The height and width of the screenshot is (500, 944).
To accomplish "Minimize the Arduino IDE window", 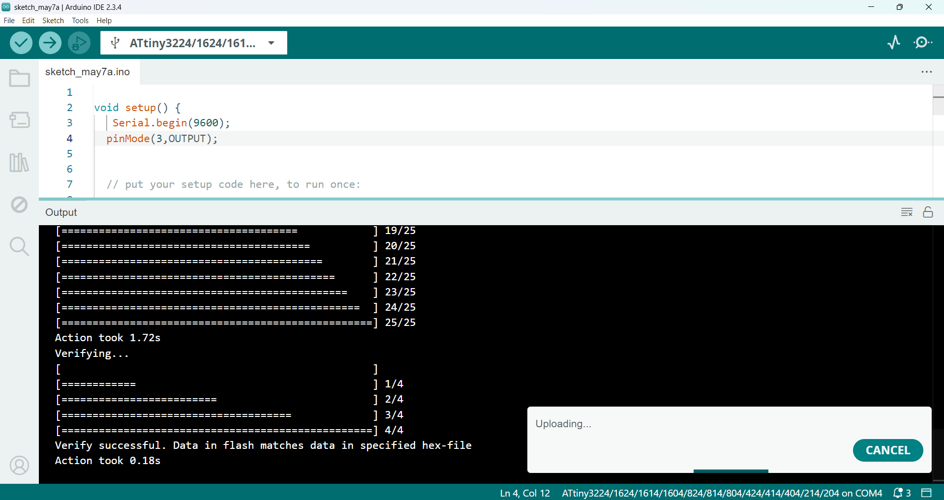I will [871, 7].
